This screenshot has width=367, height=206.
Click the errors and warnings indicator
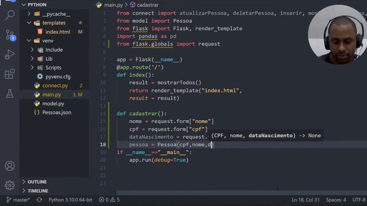tap(109, 200)
